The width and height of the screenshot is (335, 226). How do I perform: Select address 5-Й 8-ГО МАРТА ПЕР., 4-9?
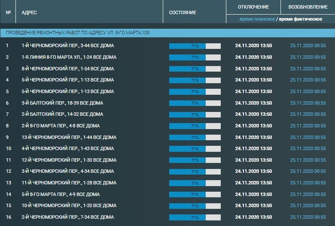(61, 194)
